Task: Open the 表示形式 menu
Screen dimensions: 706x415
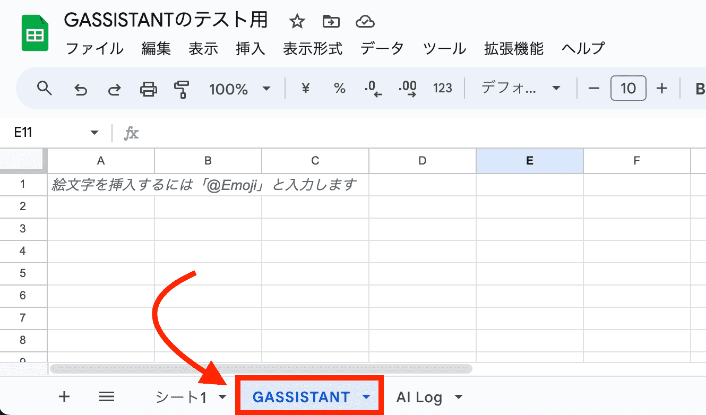Action: click(x=313, y=49)
